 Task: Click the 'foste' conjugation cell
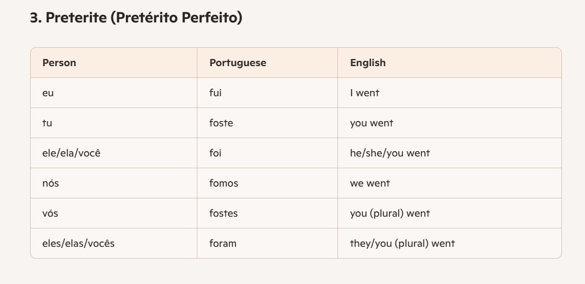pyautogui.click(x=221, y=123)
